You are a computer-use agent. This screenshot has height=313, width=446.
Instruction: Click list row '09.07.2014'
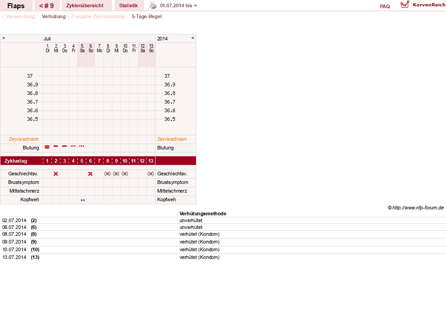pyautogui.click(x=223, y=242)
